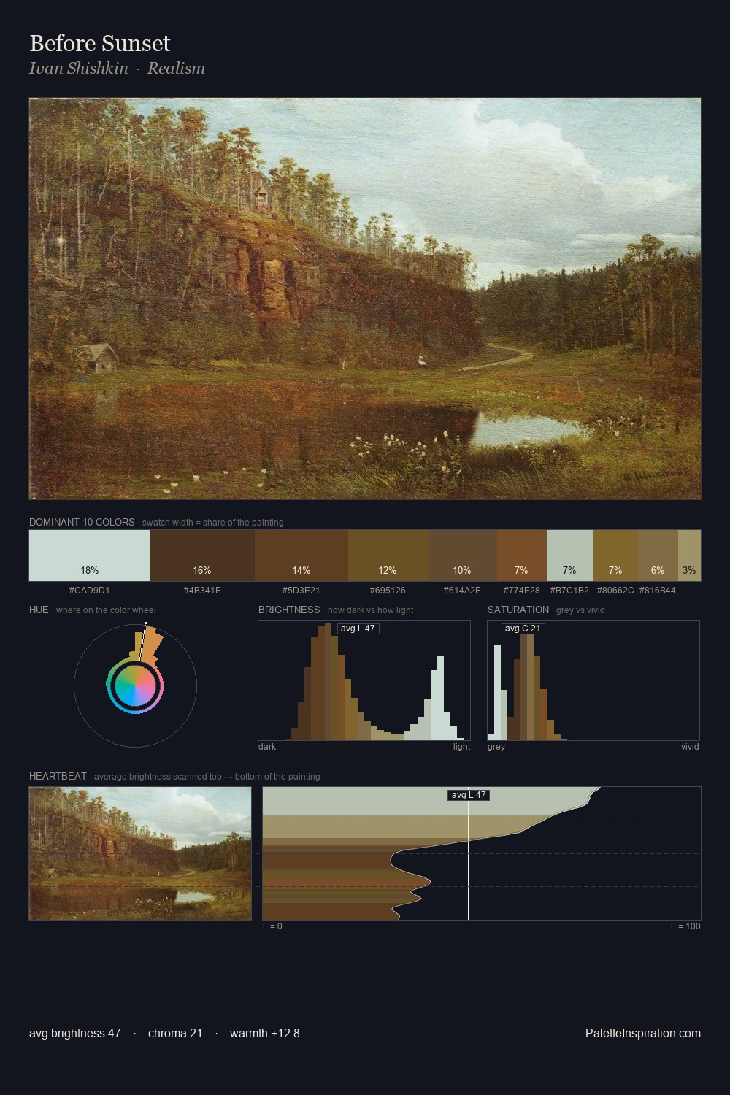
Task: Click 'where on the color wheel' caption
Action: point(106,610)
